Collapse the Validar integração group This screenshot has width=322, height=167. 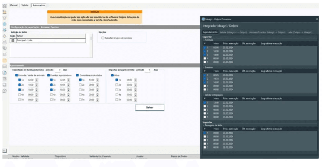tap(204, 95)
